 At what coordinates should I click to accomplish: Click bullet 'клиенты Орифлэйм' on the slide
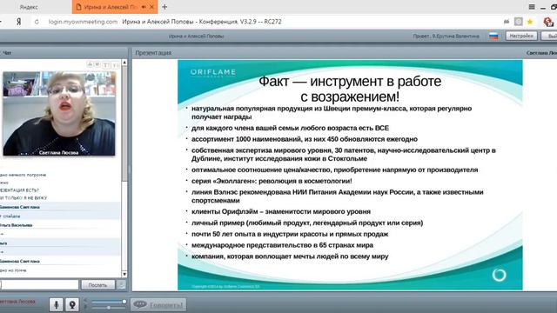click(281, 211)
